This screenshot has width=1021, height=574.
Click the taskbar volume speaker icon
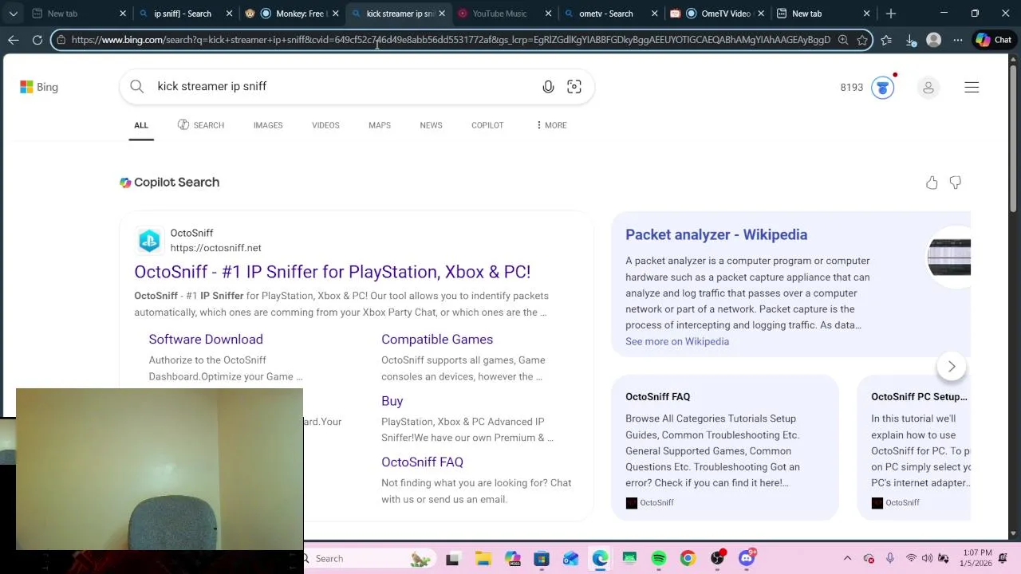[928, 559]
